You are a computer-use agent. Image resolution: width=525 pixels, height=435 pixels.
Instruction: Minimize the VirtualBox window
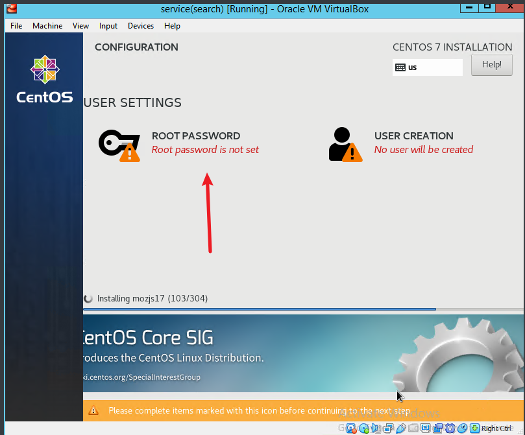(469, 7)
